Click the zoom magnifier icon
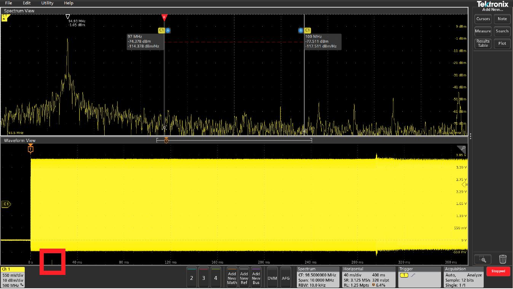 pos(483,259)
